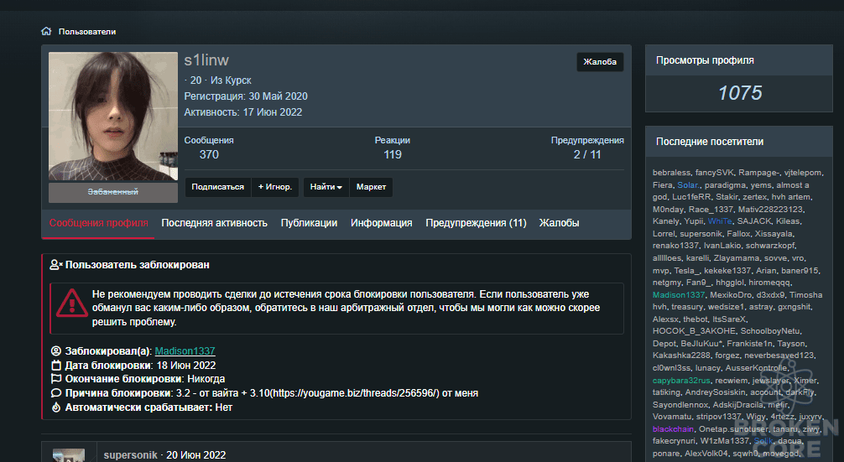Open supersonik post author link
The width and height of the screenshot is (844, 462).
tap(130, 455)
